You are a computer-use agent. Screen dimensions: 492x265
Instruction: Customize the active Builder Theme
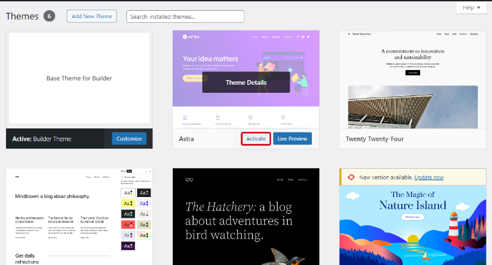[x=129, y=139]
